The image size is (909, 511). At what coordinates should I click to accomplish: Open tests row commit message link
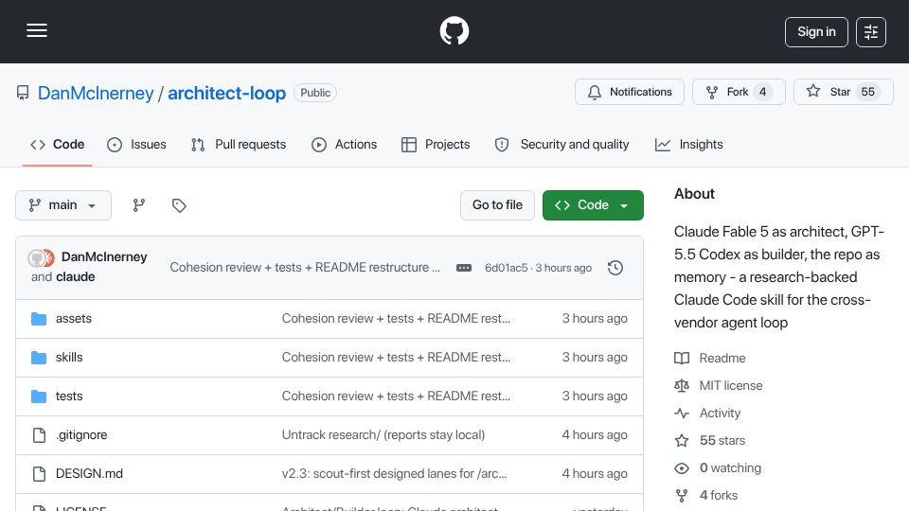coord(396,396)
